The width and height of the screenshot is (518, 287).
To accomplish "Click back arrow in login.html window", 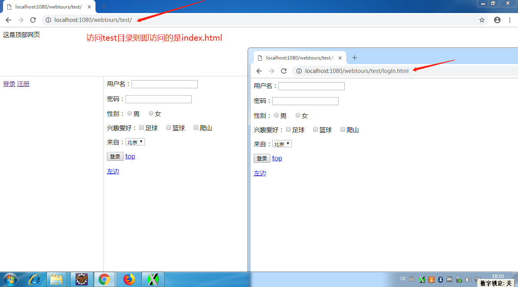I will pos(259,71).
